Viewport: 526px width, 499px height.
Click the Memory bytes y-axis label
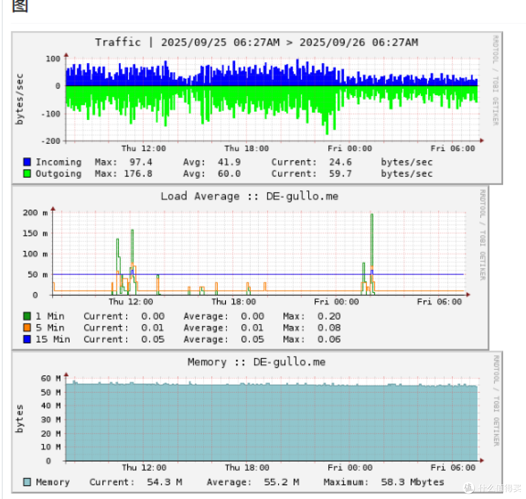(x=19, y=419)
